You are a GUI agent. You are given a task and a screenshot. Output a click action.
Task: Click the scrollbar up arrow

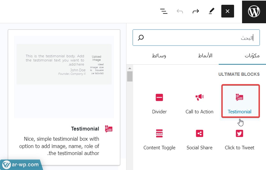(x=130, y=68)
